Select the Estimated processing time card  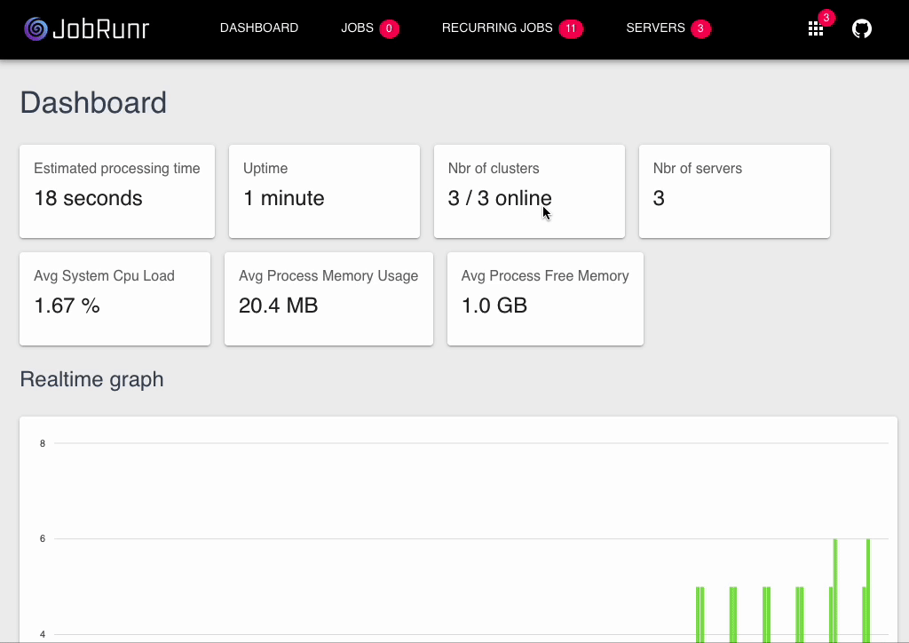point(117,191)
